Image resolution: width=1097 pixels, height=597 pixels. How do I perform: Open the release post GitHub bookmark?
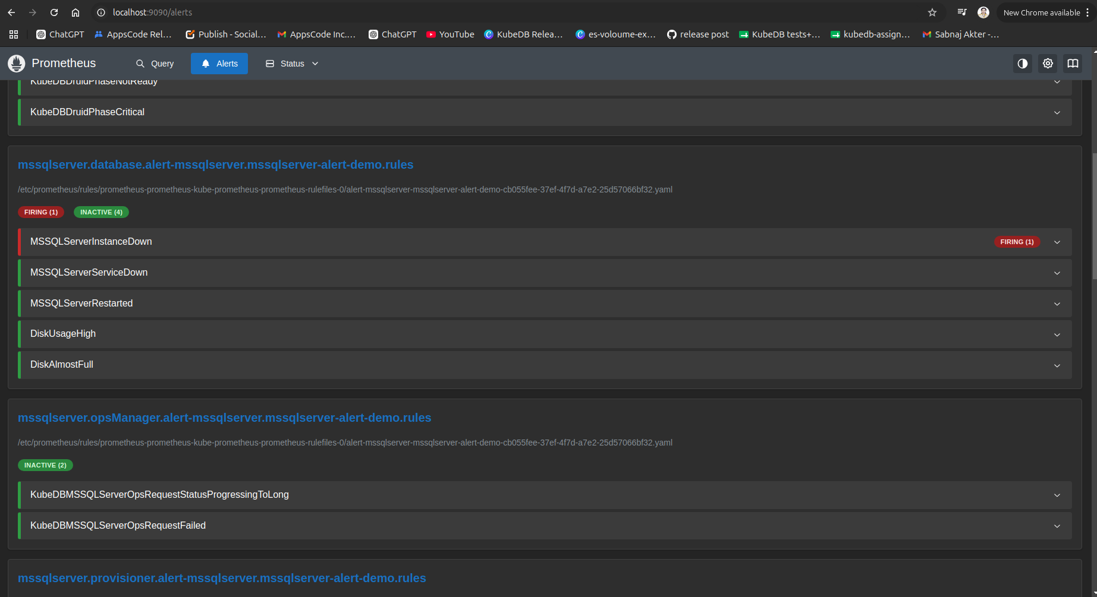pyautogui.click(x=698, y=34)
